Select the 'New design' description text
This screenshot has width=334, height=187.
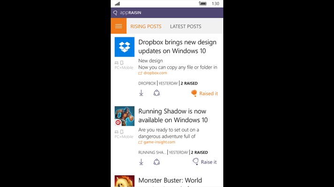pos(151,61)
